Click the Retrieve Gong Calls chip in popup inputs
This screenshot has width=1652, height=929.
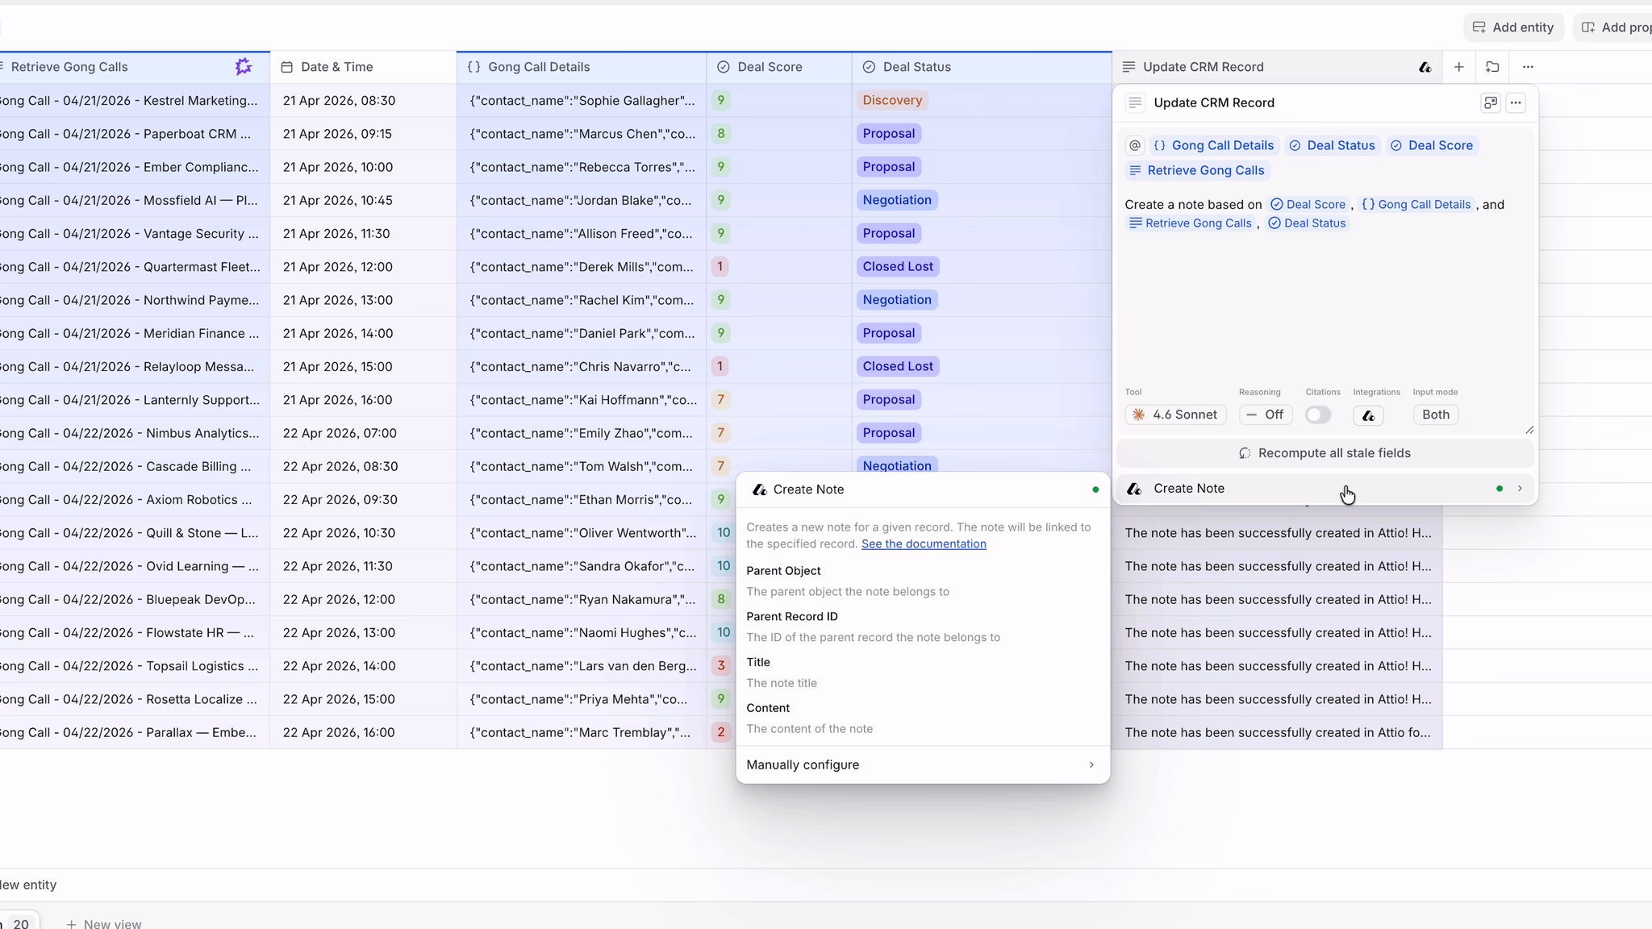click(1197, 170)
